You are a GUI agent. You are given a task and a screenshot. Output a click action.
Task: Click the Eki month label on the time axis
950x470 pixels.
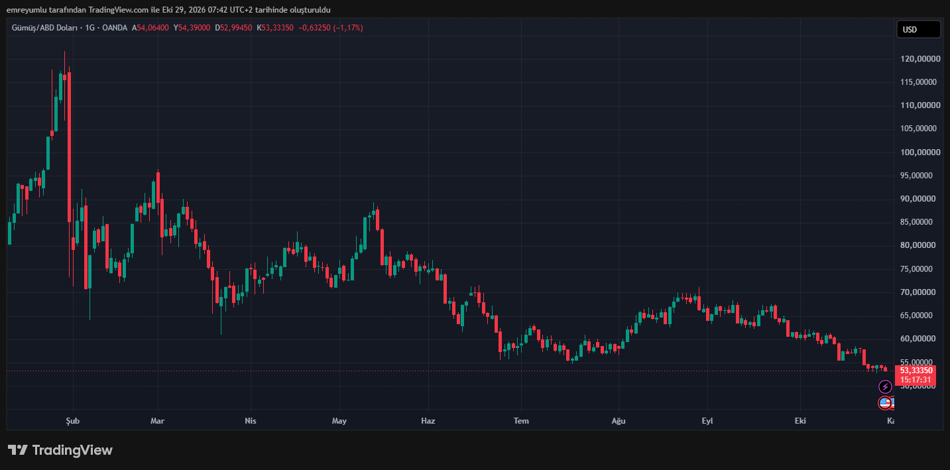pyautogui.click(x=800, y=421)
